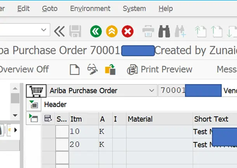237x168 pixels.
Task: Click the green Back button
Action: point(96,31)
